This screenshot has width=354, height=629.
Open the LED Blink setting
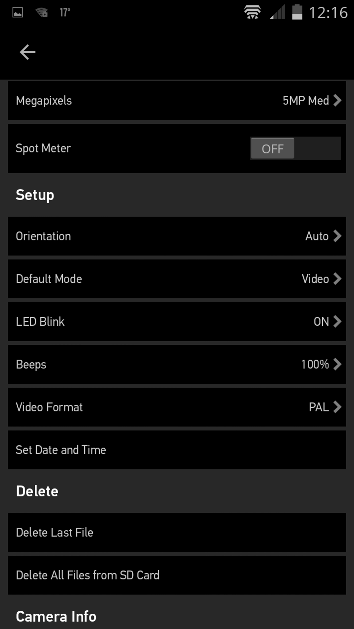(x=177, y=321)
